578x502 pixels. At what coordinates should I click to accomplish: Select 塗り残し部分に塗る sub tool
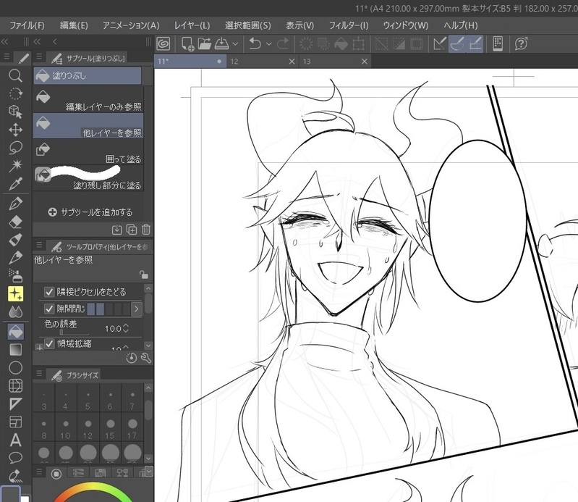88,178
